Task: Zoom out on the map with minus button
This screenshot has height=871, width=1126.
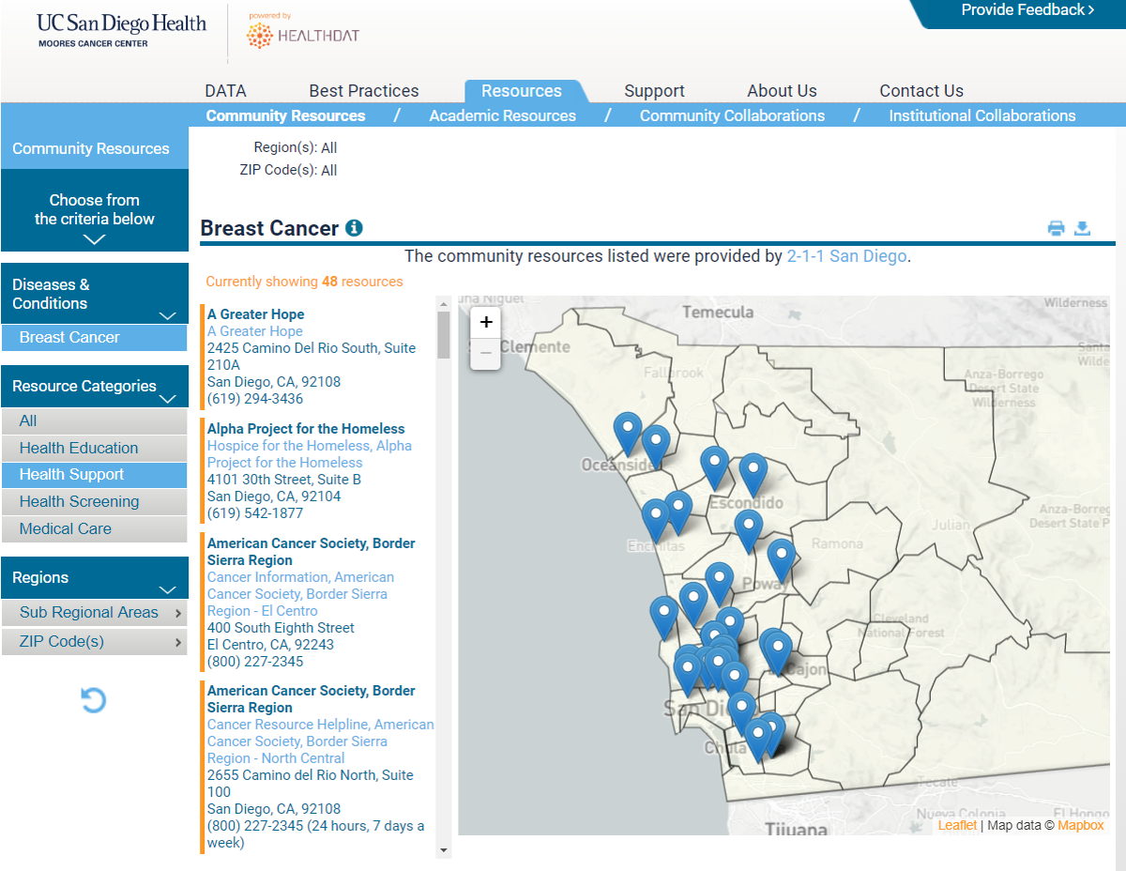Action: [x=486, y=353]
